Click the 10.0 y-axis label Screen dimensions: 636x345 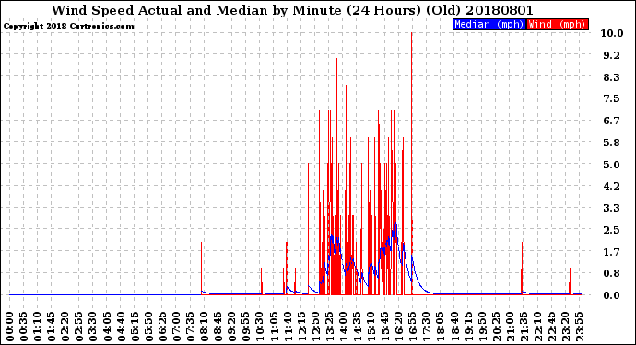click(x=612, y=33)
